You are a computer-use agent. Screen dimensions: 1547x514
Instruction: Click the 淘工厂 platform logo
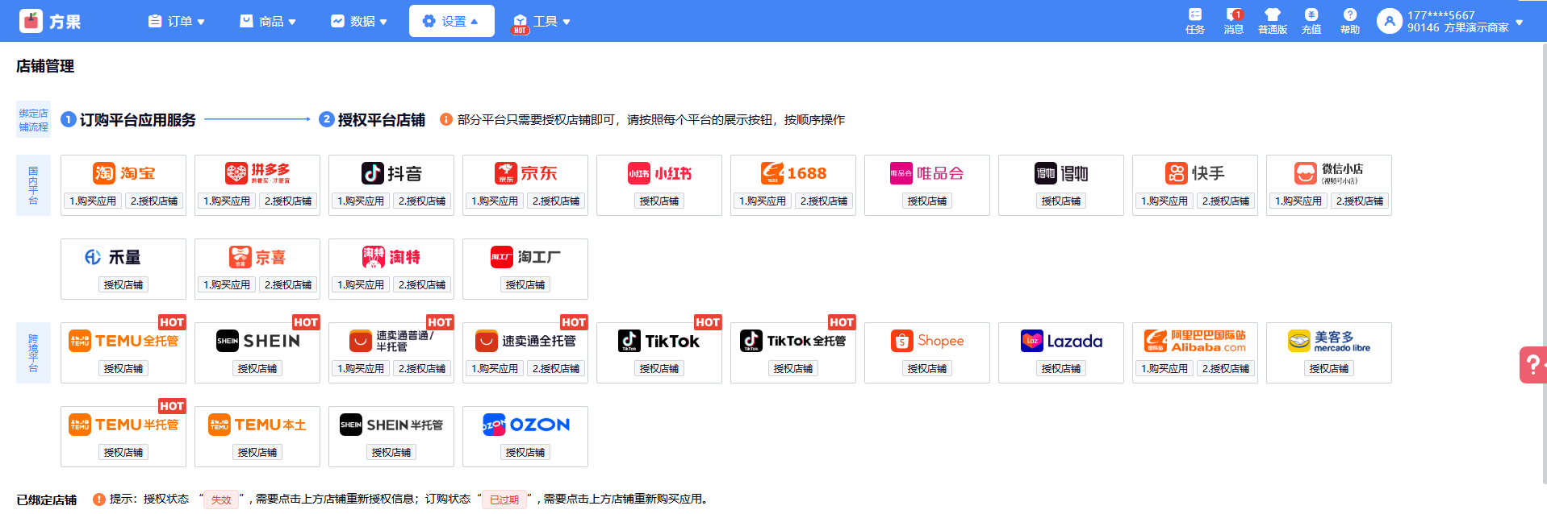coord(525,257)
